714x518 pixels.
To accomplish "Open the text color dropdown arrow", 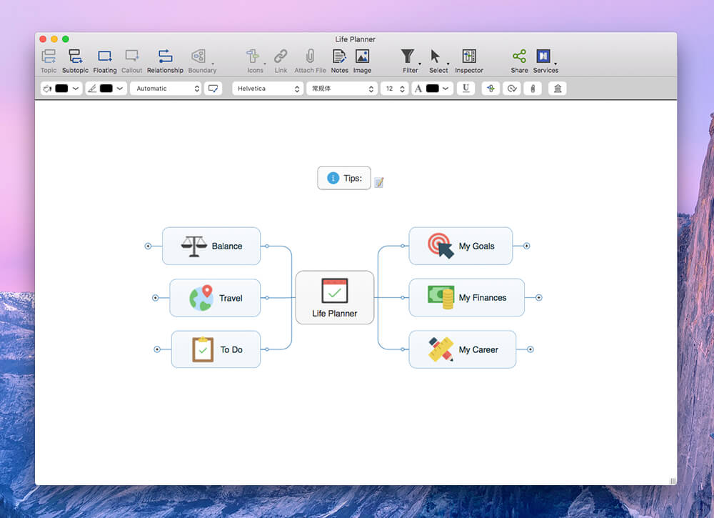I will (446, 89).
